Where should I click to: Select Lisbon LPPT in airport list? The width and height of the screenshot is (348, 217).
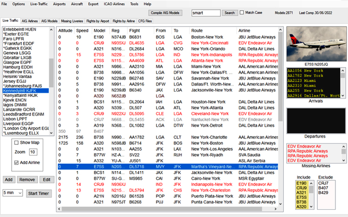point(15,119)
